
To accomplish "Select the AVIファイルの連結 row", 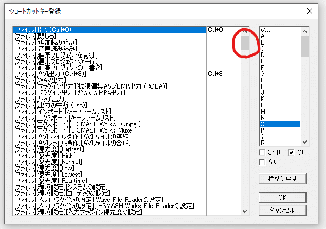I will tap(109, 137).
